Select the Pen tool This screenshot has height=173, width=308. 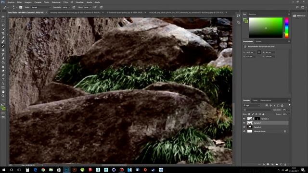(x=3, y=75)
